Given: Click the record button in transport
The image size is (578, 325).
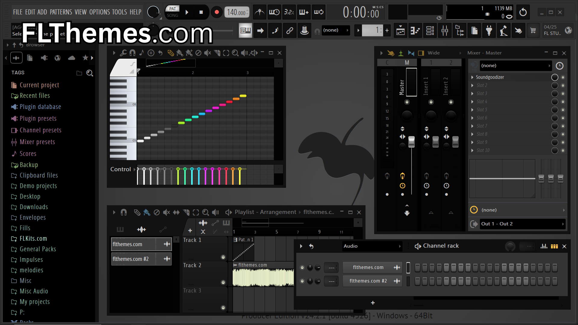Looking at the screenshot, I should pos(216,12).
